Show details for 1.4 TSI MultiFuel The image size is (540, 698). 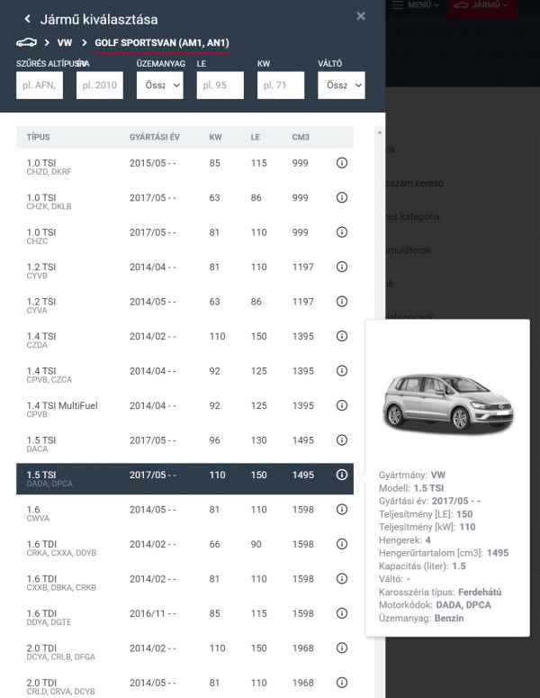pyautogui.click(x=342, y=405)
